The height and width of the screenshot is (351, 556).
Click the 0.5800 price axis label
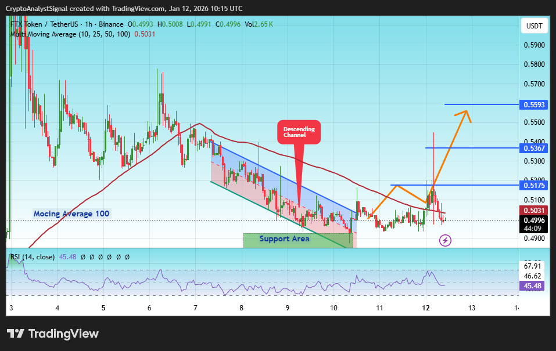pos(534,64)
